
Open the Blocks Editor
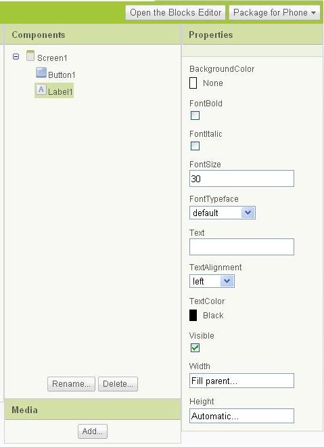[175, 13]
